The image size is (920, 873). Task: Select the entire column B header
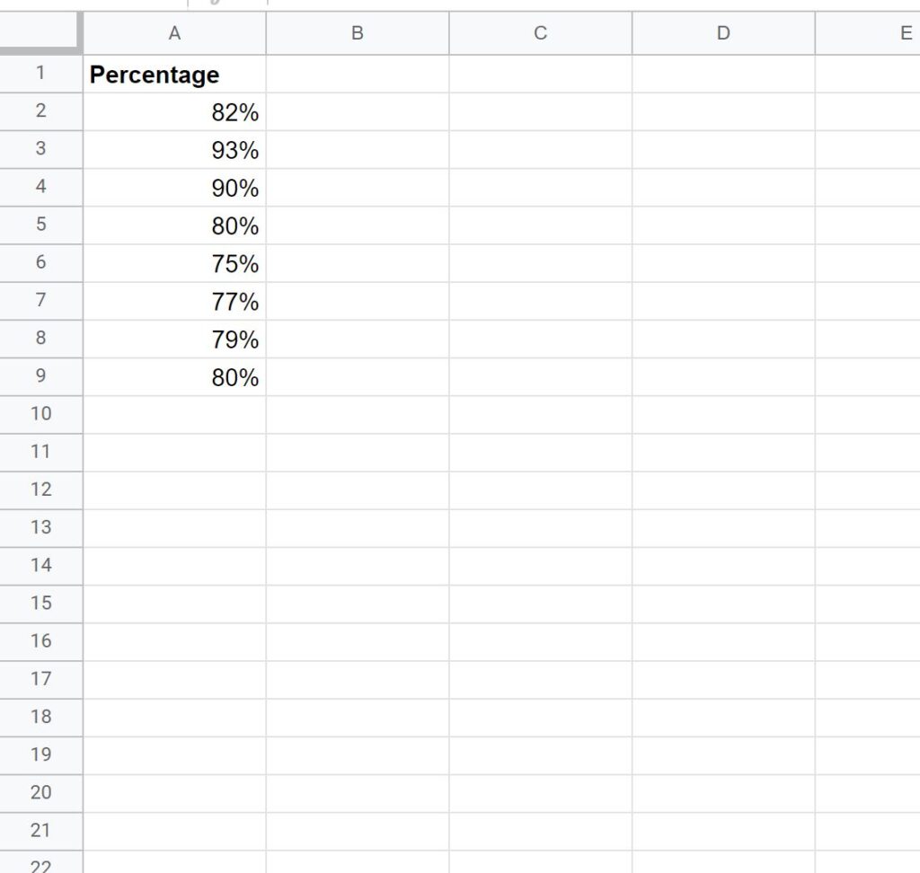pyautogui.click(x=358, y=33)
